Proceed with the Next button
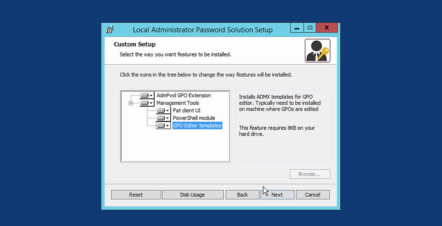 click(277, 195)
